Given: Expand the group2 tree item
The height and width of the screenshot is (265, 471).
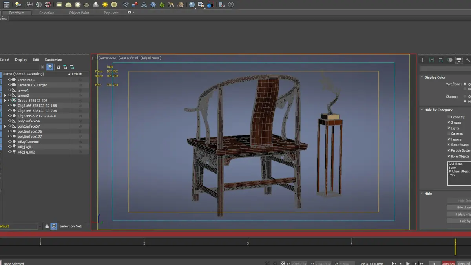Looking at the screenshot, I should coord(5,95).
